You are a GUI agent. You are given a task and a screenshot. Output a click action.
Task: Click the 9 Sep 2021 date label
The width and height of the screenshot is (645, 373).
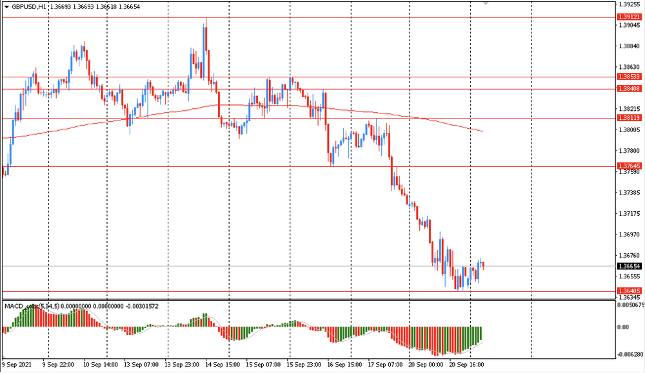(17, 365)
